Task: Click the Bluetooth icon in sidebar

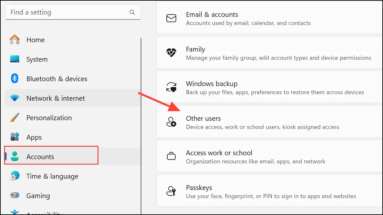Action: 15,78
